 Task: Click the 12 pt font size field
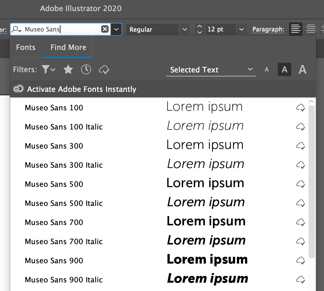(221, 29)
